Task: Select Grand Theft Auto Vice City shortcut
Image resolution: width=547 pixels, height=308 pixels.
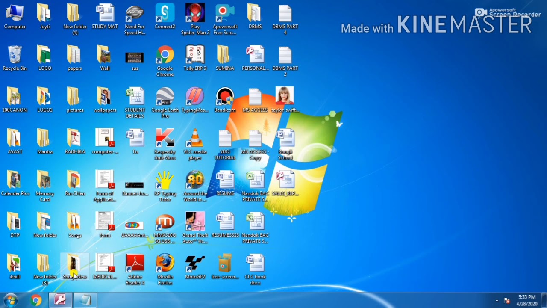Action: point(195,228)
